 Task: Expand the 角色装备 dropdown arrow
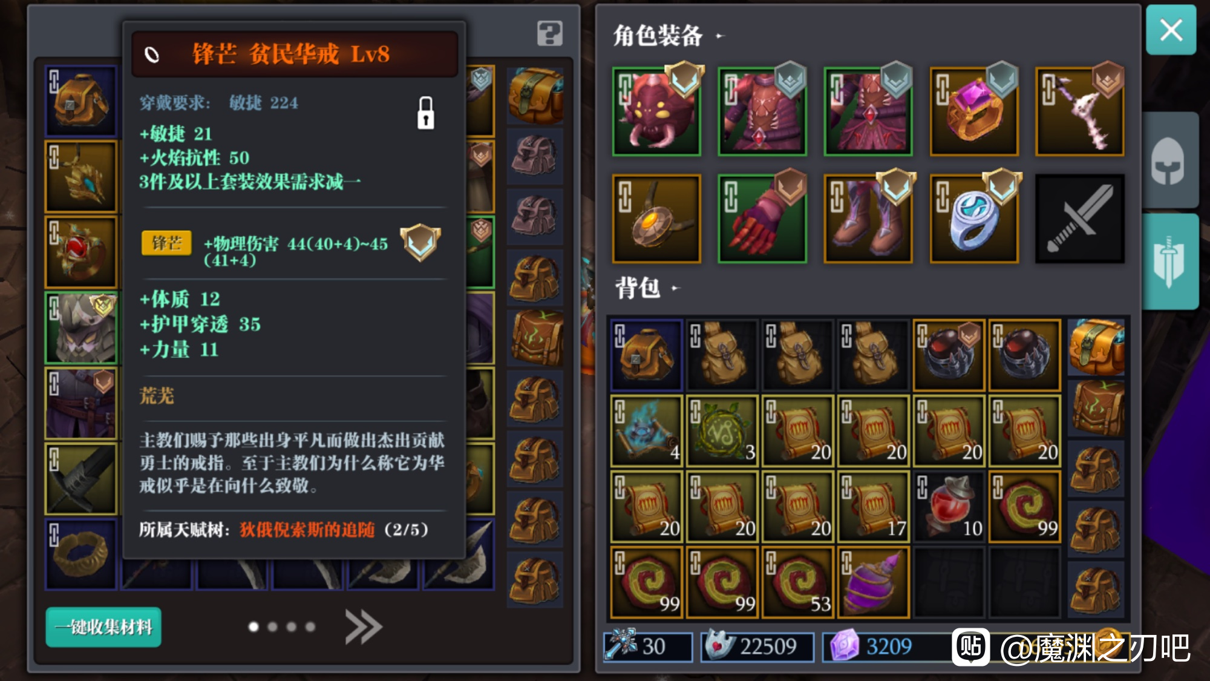(x=719, y=36)
